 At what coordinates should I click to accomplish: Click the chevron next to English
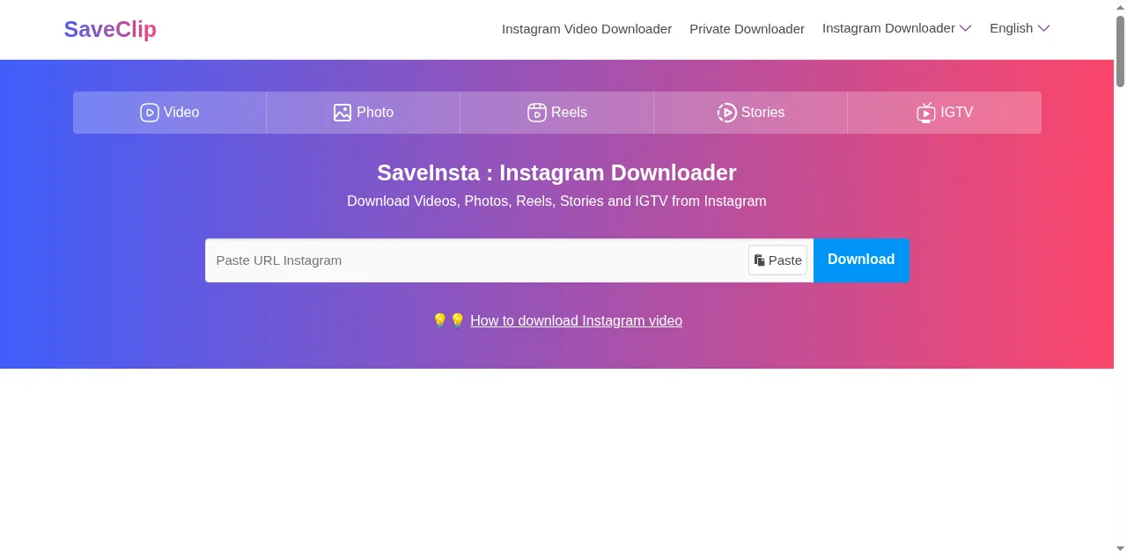click(x=1044, y=28)
